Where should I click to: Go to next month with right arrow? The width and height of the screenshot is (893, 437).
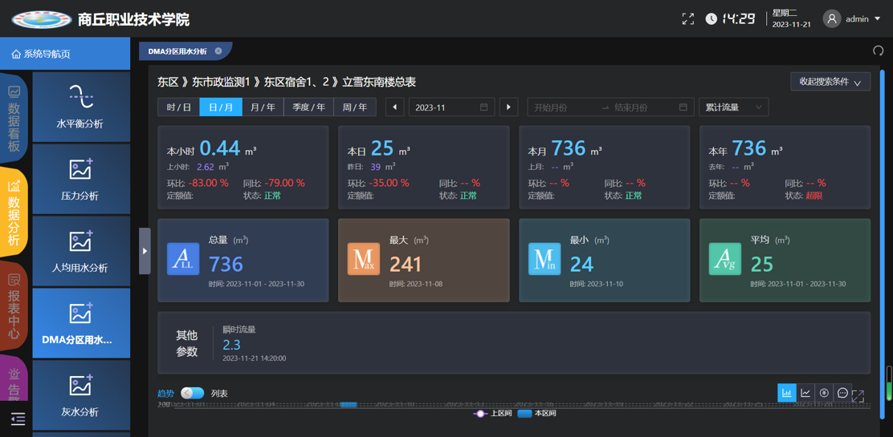click(x=508, y=107)
